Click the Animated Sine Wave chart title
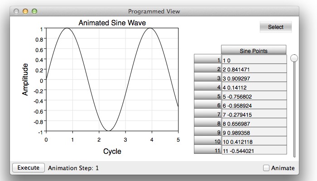This screenshot has width=317, height=181. [112, 23]
